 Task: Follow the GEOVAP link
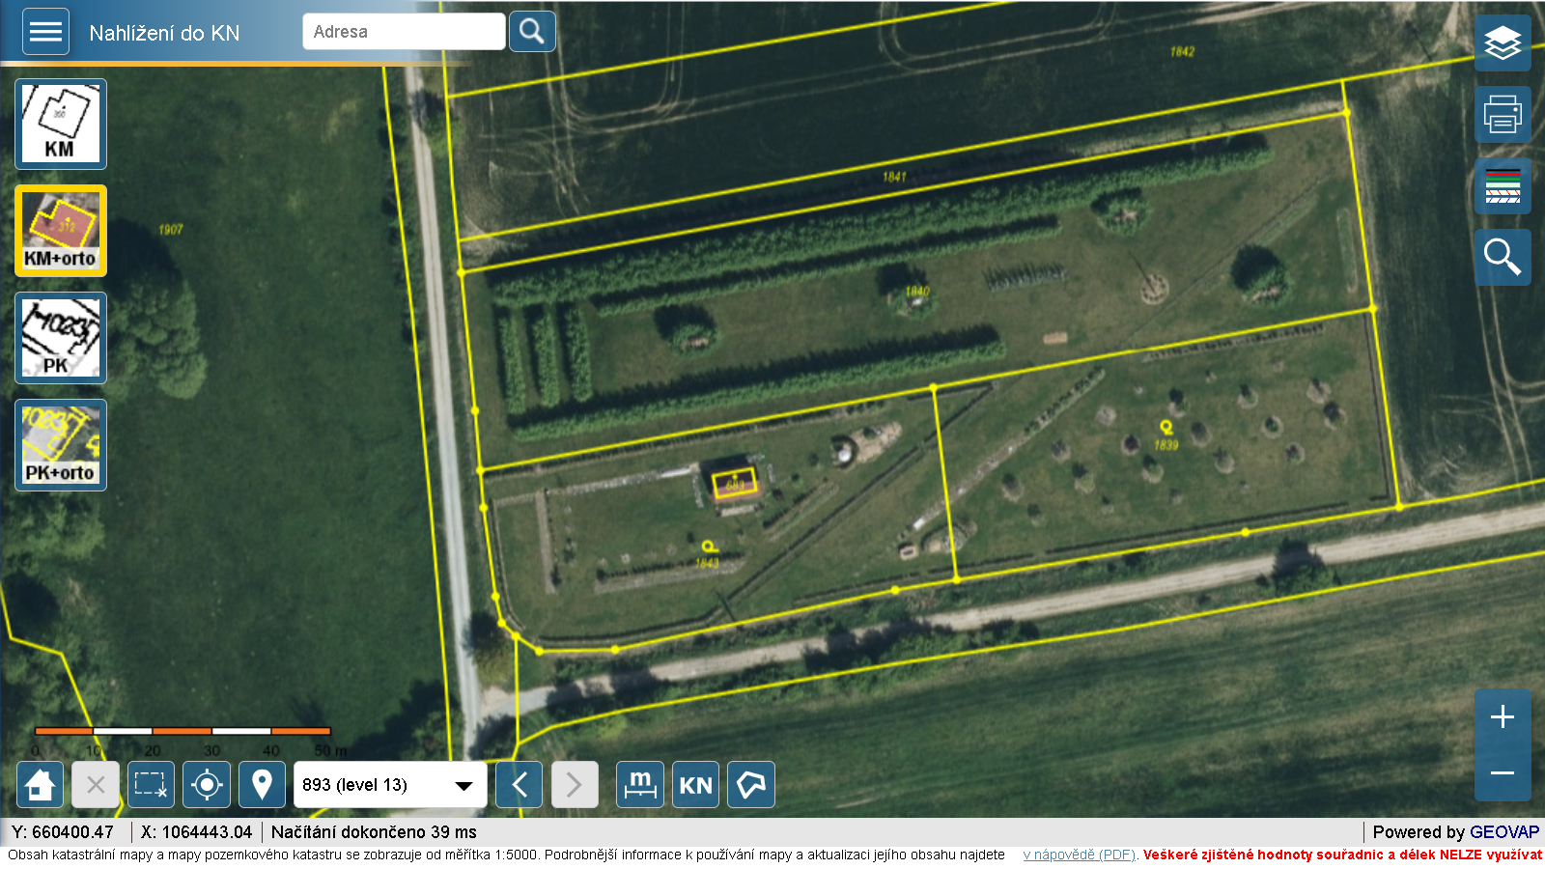coord(1503,832)
